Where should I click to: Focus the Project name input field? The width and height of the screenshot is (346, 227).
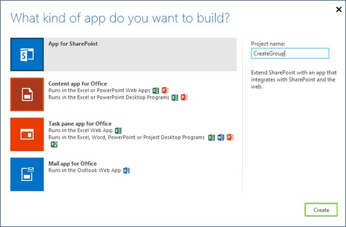coord(290,54)
